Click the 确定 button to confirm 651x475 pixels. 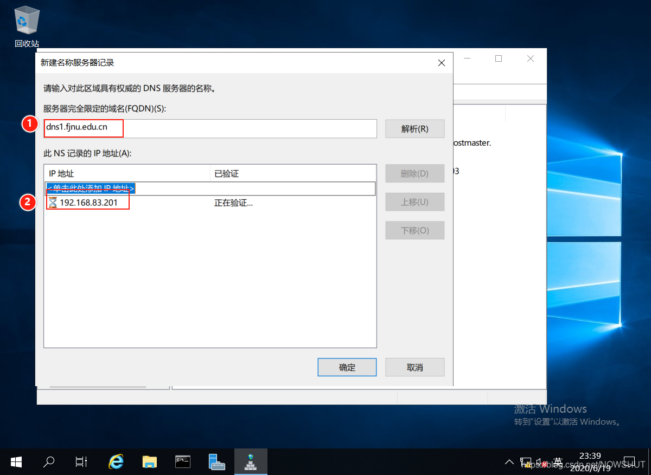point(347,367)
